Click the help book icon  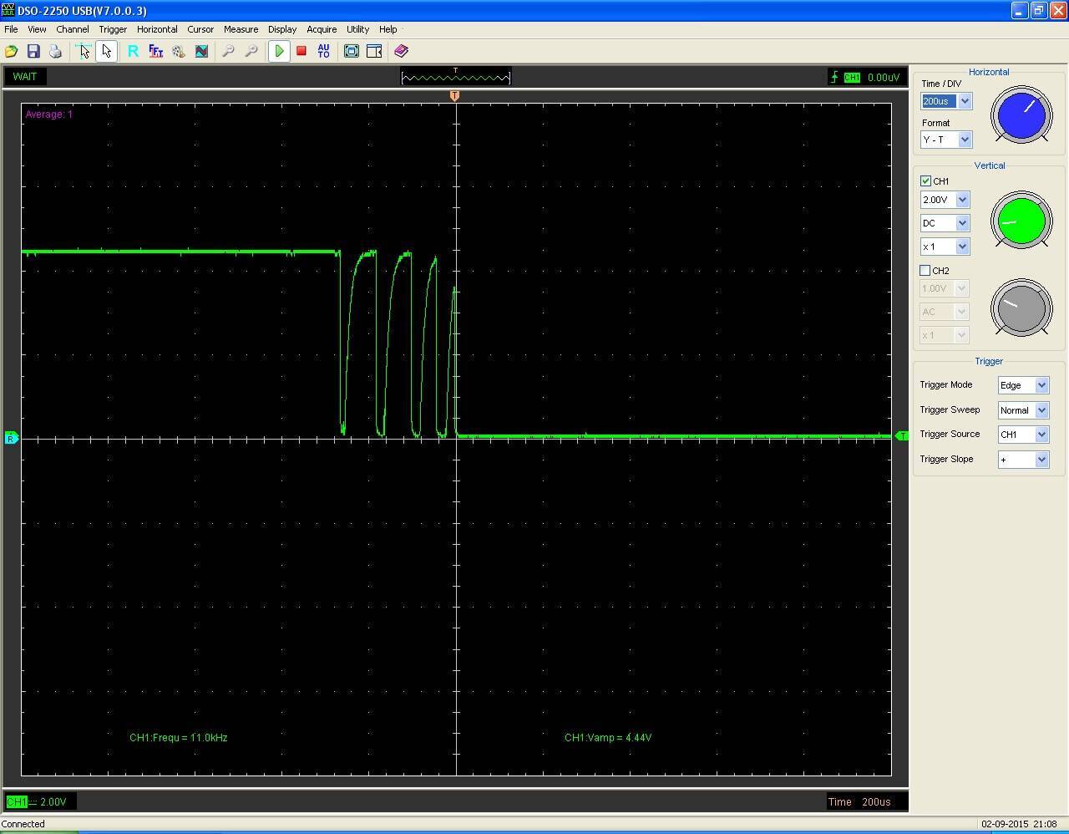(401, 52)
